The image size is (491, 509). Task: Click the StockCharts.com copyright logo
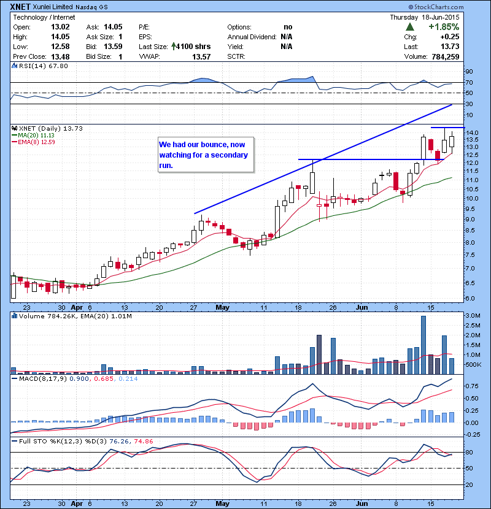[436, 7]
